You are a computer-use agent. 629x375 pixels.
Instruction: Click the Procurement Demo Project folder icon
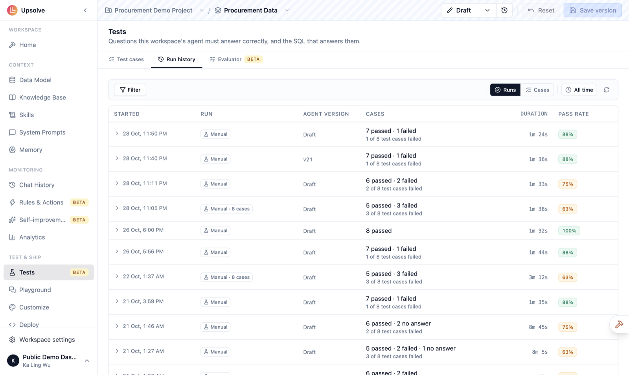tap(108, 10)
